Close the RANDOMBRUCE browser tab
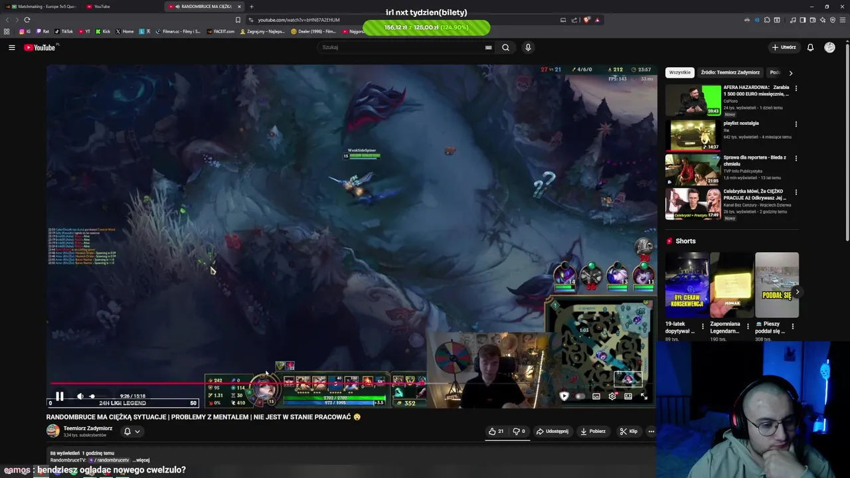The width and height of the screenshot is (850, 478). (x=240, y=7)
